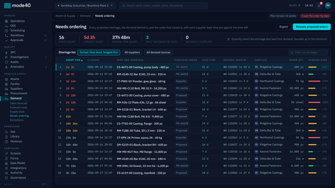Go to Demand breadcrumb link
Screen dimensions: 335x188
tap(85, 16)
